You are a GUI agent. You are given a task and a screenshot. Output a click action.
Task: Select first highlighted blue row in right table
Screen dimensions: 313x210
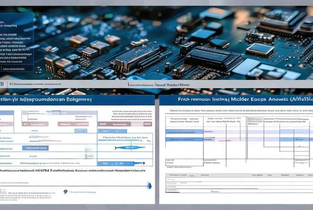click(184, 131)
